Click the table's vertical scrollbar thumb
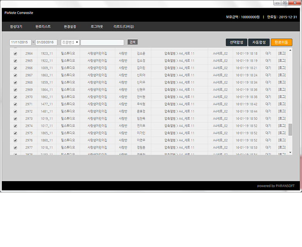This screenshot has width=302, height=247. (290, 130)
